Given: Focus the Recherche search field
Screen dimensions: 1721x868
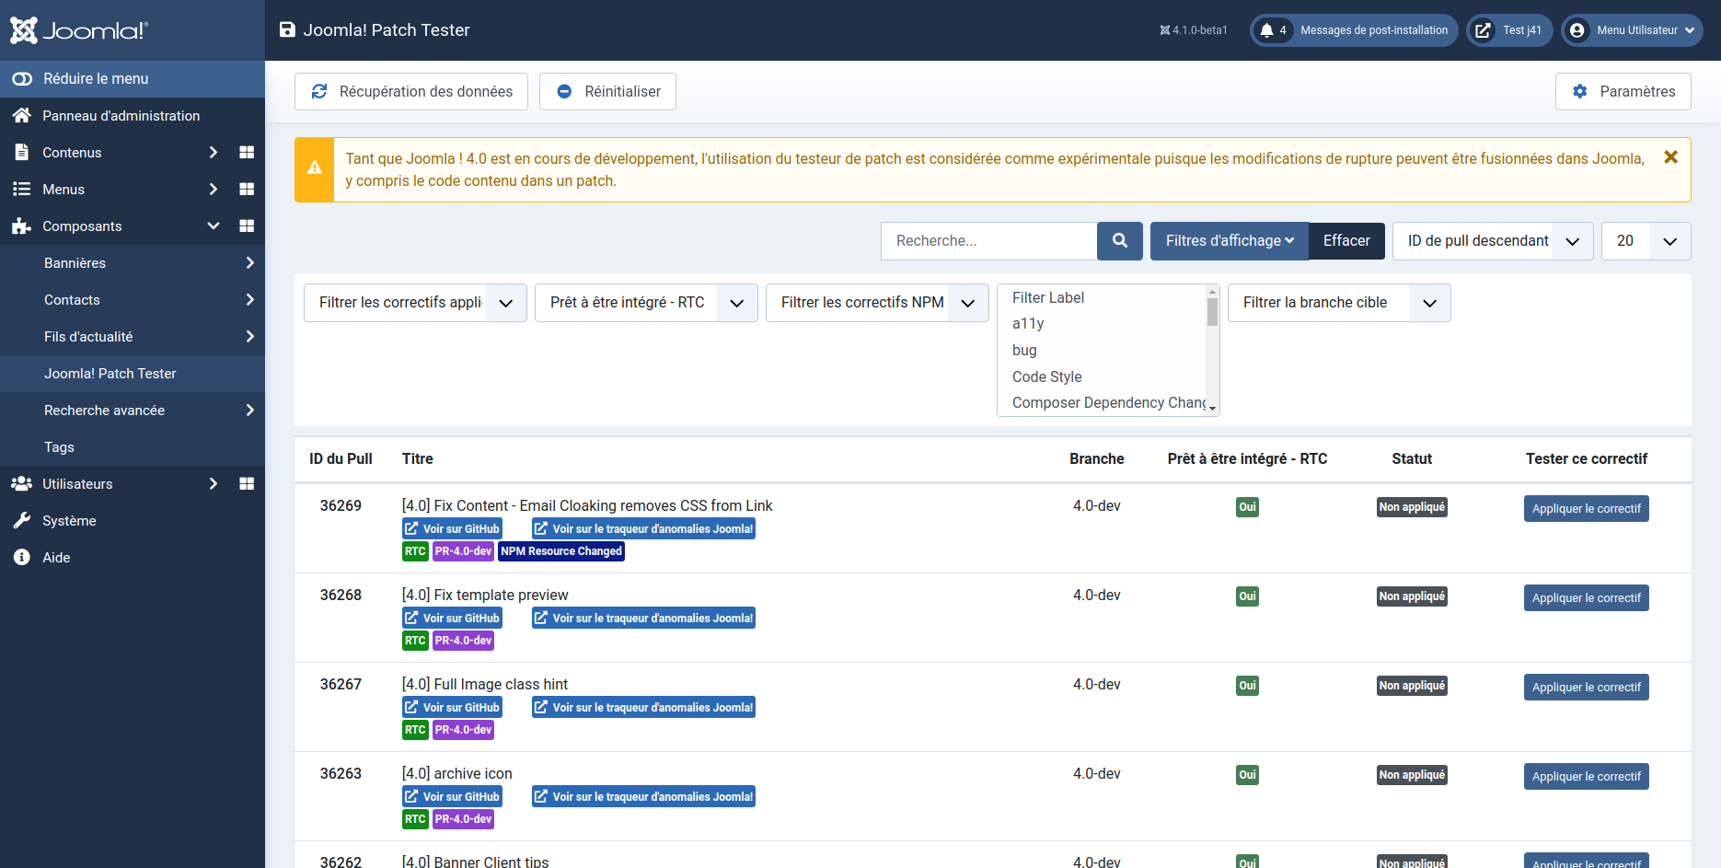Looking at the screenshot, I should point(988,241).
